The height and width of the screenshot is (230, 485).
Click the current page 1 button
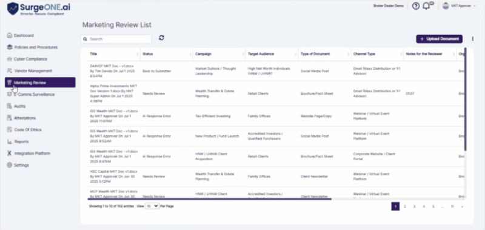click(x=395, y=206)
